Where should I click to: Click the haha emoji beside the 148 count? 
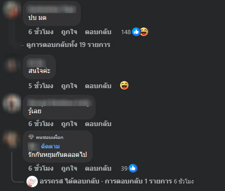click(x=144, y=32)
